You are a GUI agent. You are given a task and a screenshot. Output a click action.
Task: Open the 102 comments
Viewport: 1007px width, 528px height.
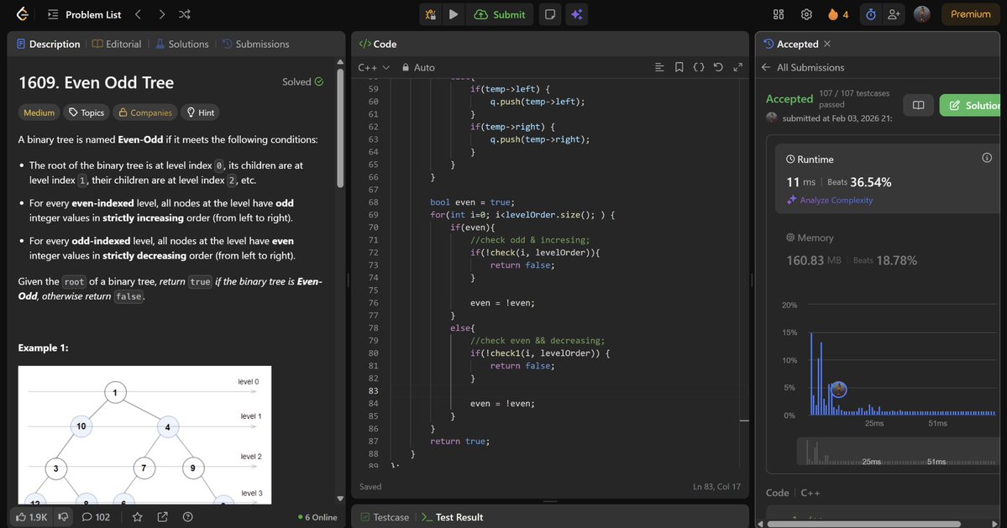coord(96,517)
